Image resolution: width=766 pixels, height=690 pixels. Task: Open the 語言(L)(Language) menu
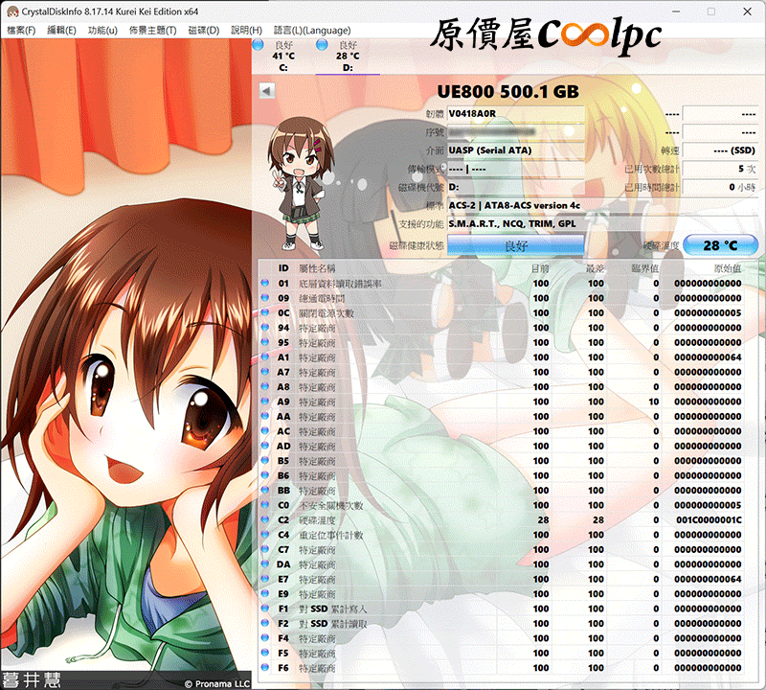click(x=312, y=31)
